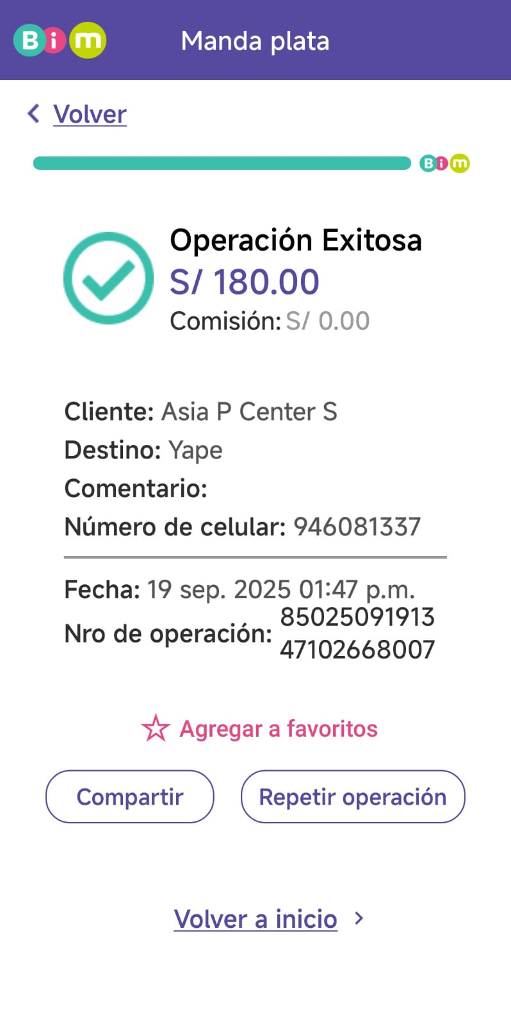The width and height of the screenshot is (511, 1026).
Task: Click the Volver link at top
Action: coord(90,114)
